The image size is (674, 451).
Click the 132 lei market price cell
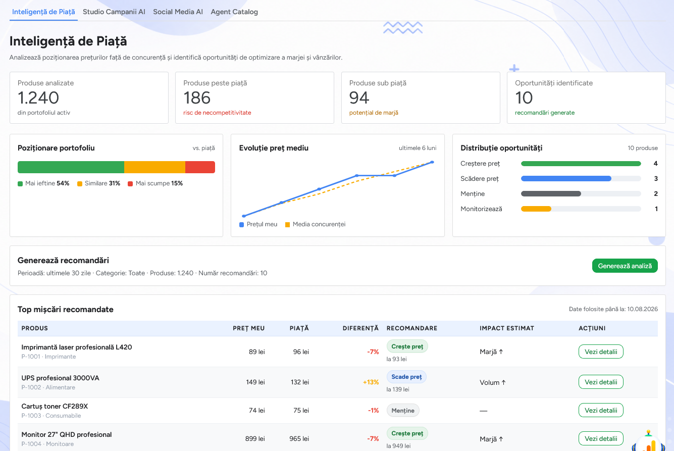point(299,382)
